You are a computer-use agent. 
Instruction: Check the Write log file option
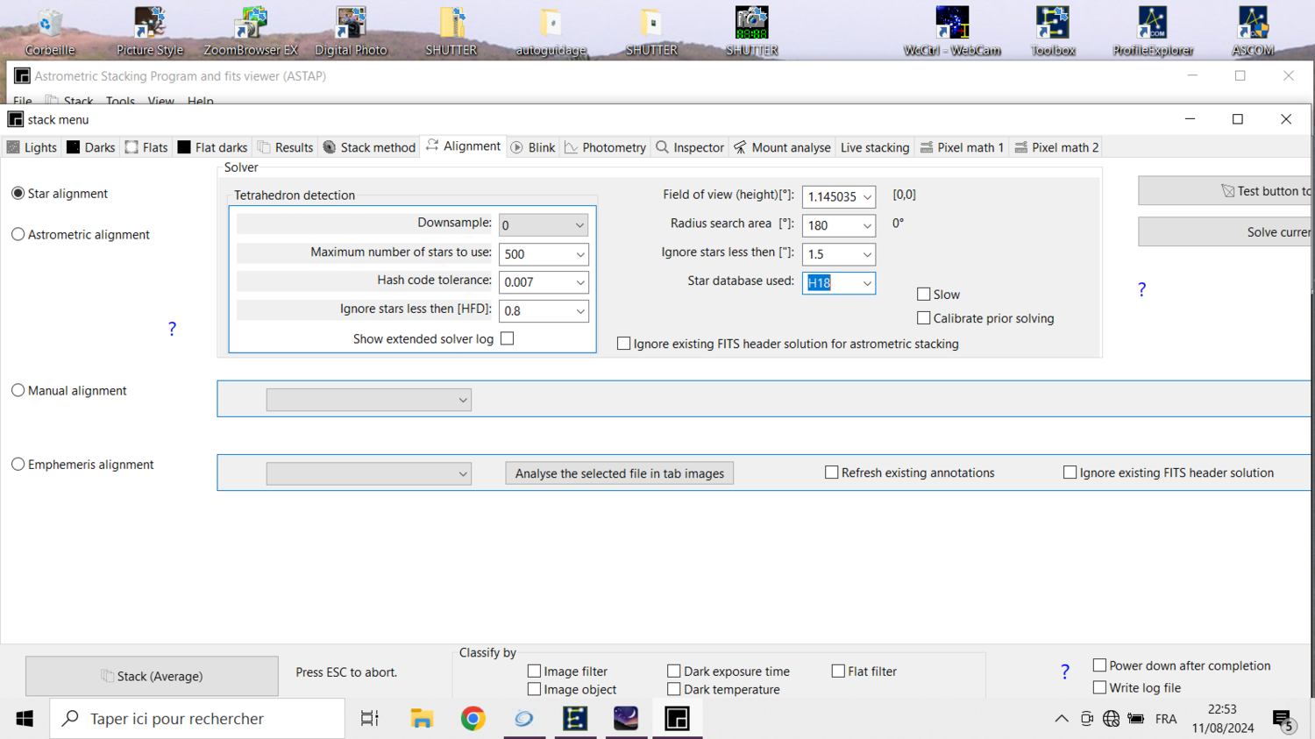[1099, 687]
